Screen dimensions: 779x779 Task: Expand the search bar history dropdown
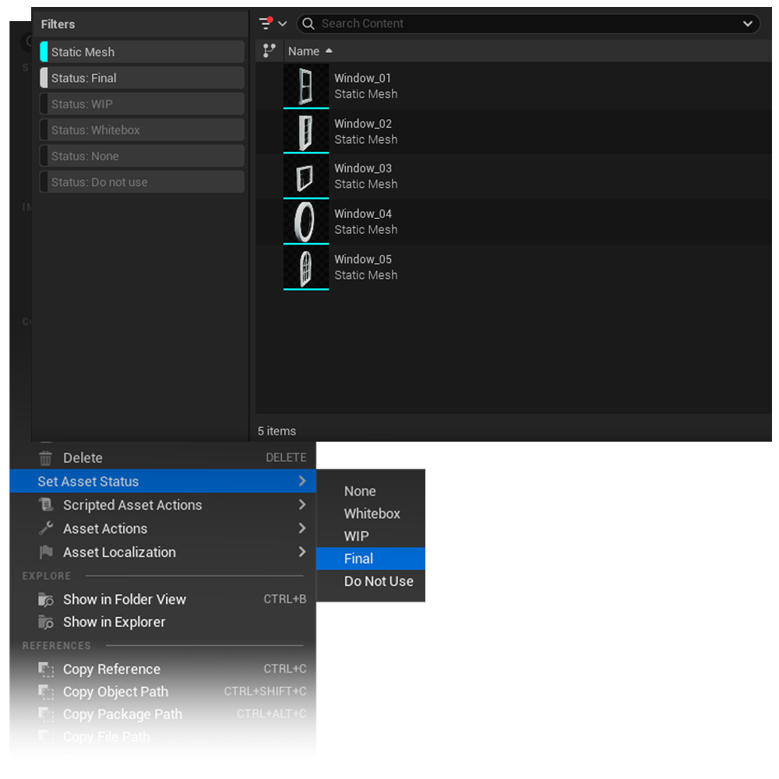[748, 23]
